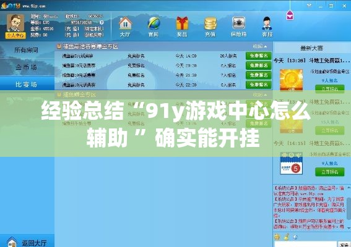
Task: Click the 91y logo in title bar
Action: point(11,6)
